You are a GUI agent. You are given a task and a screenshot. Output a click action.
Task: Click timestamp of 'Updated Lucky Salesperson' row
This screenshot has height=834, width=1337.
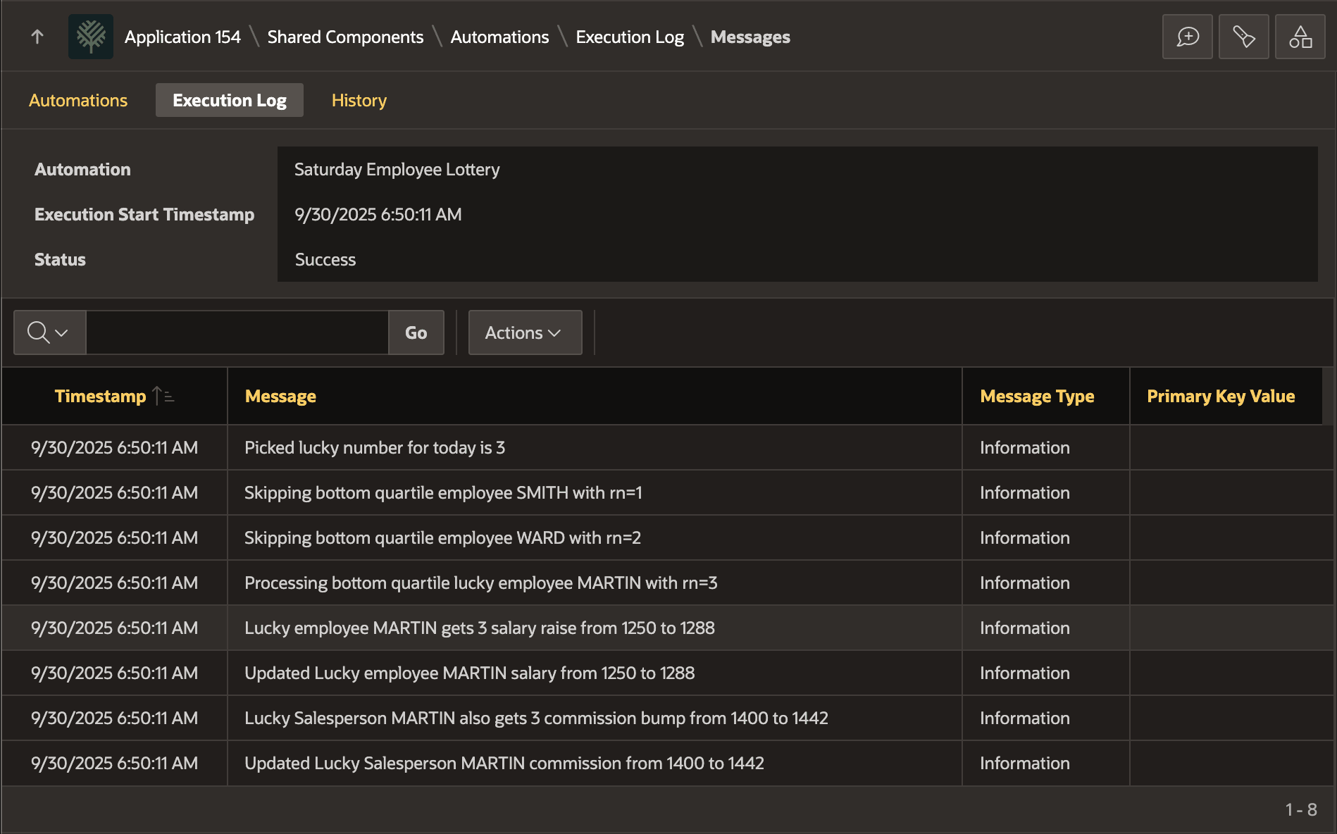pos(114,763)
